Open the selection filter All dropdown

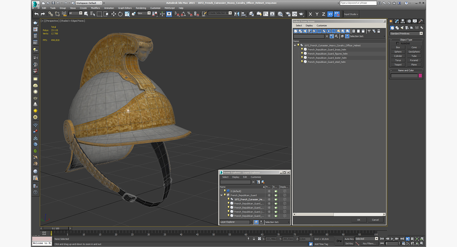pos(75,13)
